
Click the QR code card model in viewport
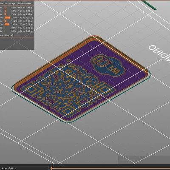coord(81,79)
